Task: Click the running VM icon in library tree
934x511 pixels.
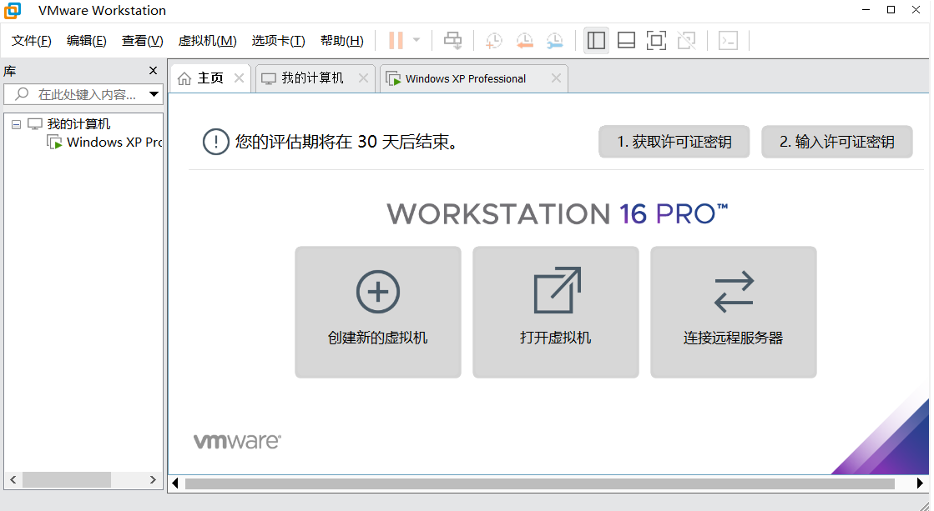Action: (x=54, y=143)
